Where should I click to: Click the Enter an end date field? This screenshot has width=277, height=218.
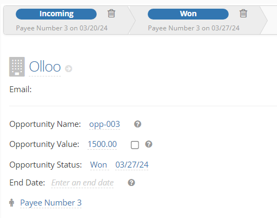pos(83,183)
